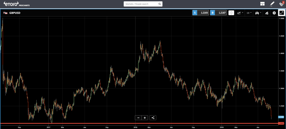The image size is (286, 129).
Task: Zoom in the chart with plus button
Action: click(x=145, y=118)
